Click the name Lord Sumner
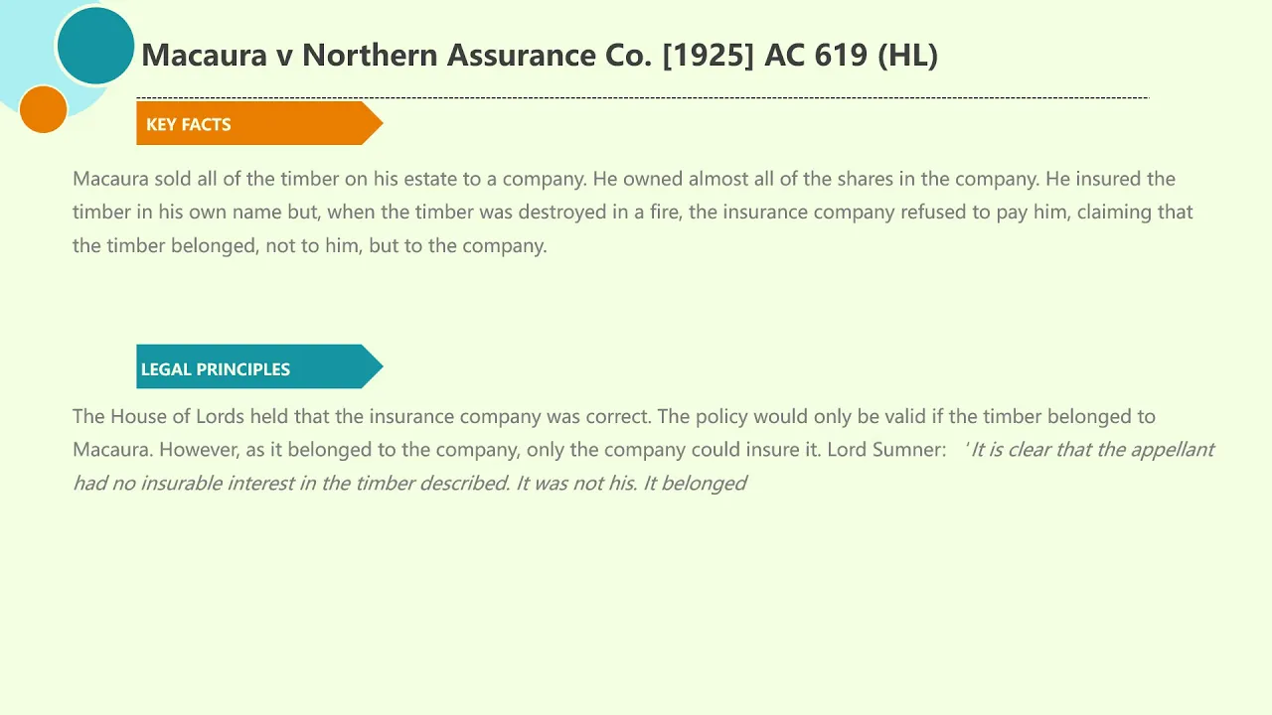Image resolution: width=1272 pixels, height=715 pixels. 886,449
